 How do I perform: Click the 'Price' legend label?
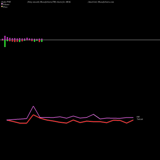[x=5, y=7]
